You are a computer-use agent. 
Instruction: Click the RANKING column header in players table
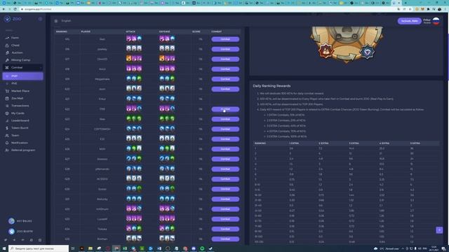(x=62, y=31)
